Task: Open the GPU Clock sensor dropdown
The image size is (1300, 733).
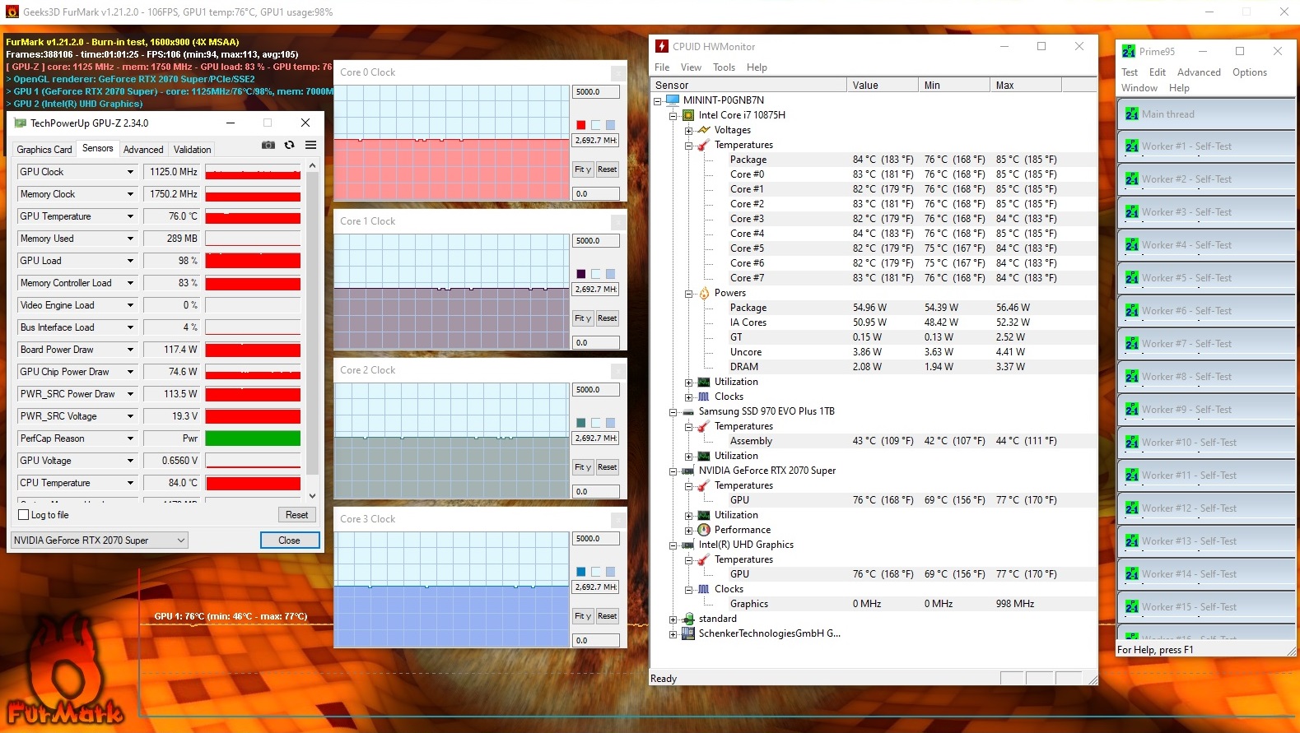Action: pos(130,172)
